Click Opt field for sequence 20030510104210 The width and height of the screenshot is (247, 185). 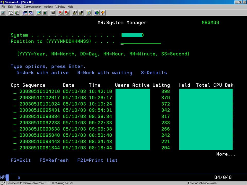click(x=15, y=91)
